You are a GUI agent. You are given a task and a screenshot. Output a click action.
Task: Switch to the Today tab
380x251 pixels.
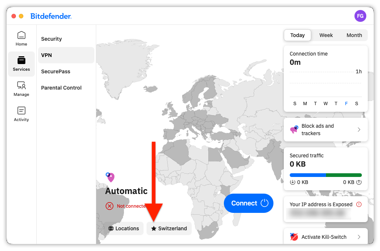pyautogui.click(x=297, y=35)
